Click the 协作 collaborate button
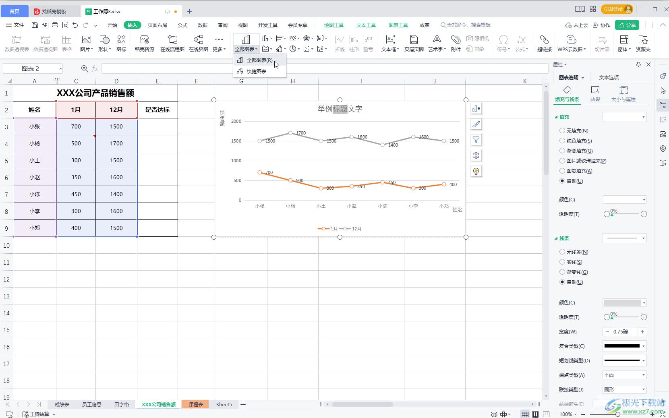 [x=602, y=25]
